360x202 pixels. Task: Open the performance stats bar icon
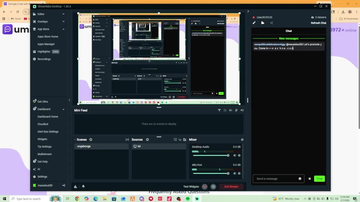[75, 187]
